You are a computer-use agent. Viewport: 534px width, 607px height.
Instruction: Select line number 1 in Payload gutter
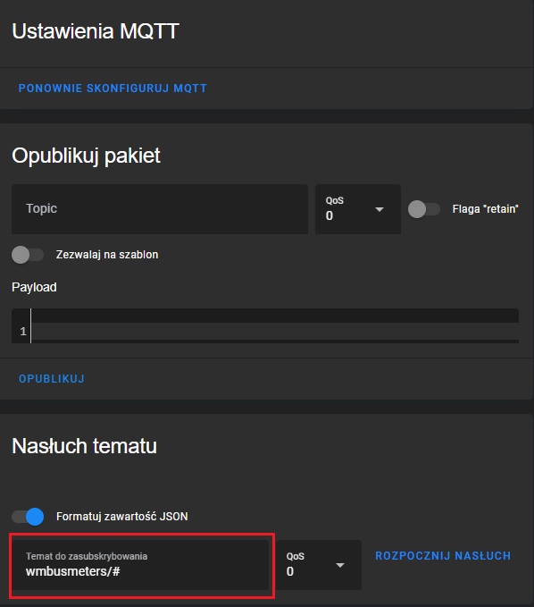pyautogui.click(x=23, y=332)
